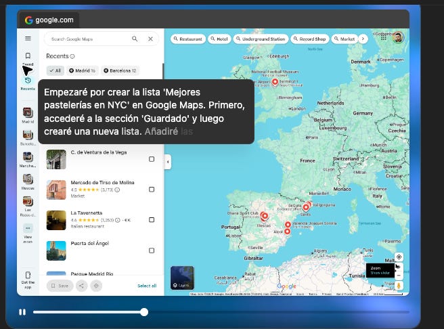Click the Puerta del Ángel photo thumbnail
This screenshot has width=444, height=329.
click(56, 251)
